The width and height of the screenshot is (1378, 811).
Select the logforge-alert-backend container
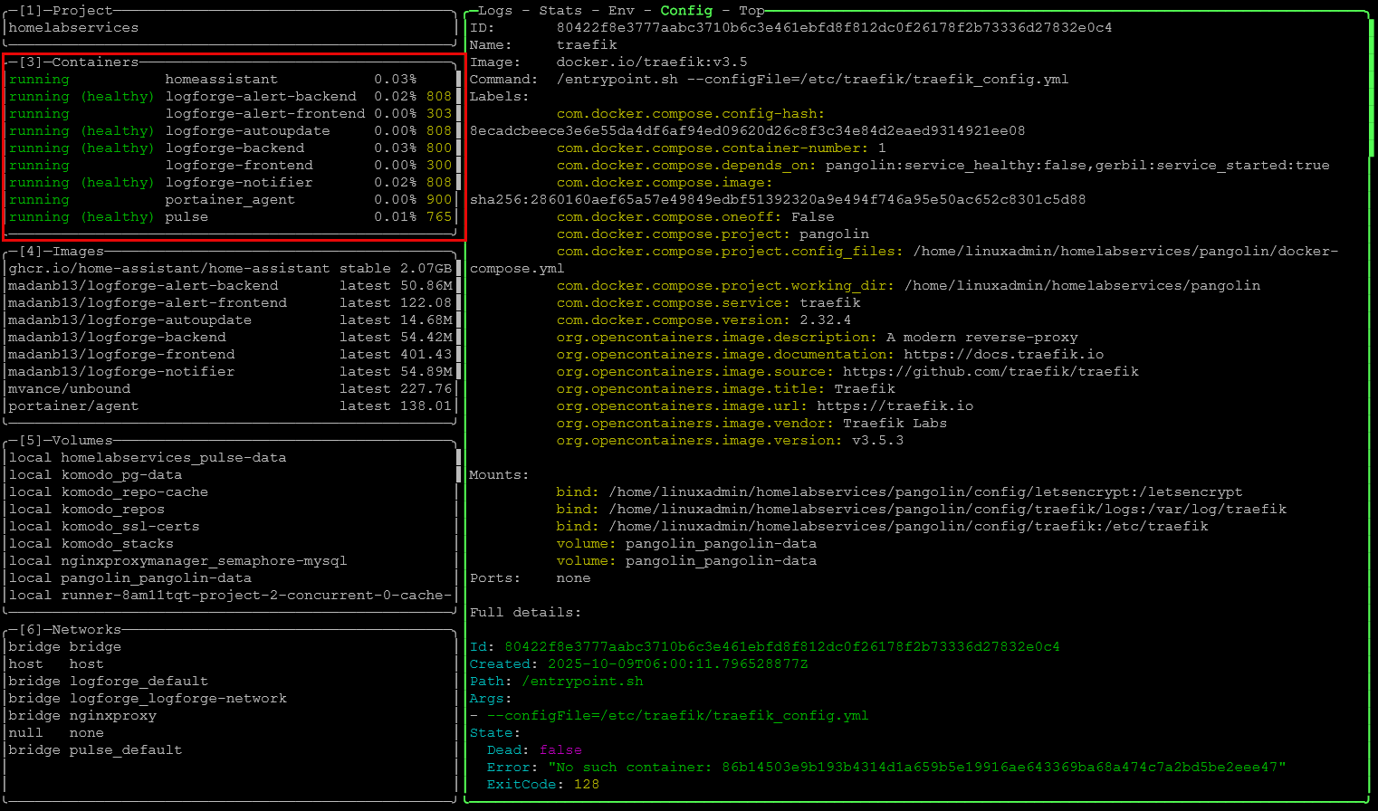coord(230,97)
